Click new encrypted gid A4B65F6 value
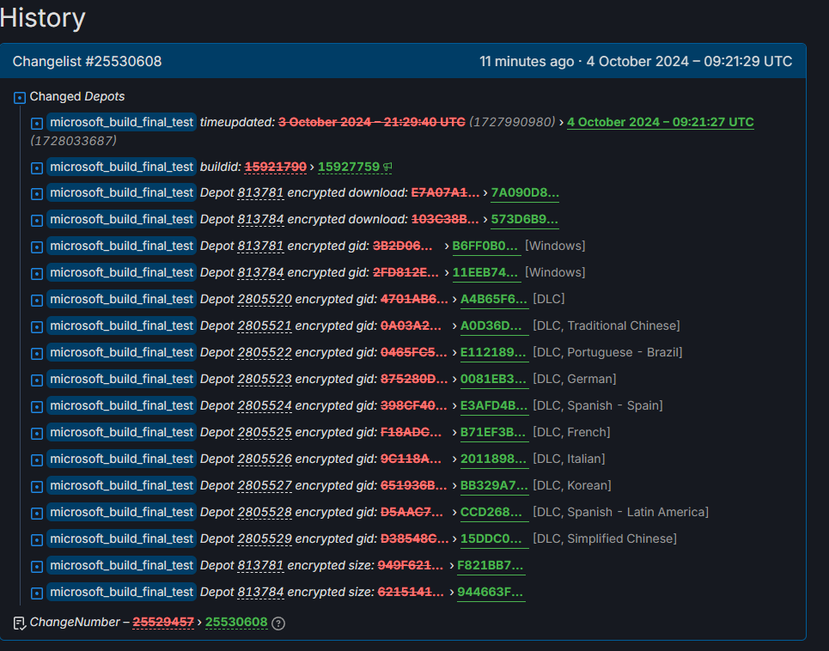Image resolution: width=829 pixels, height=651 pixels. [494, 299]
